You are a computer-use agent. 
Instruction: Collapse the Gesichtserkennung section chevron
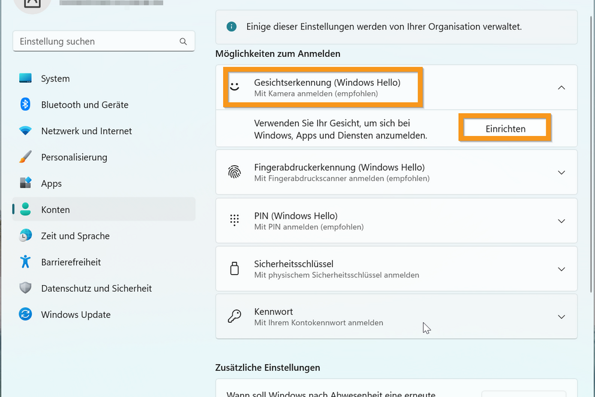pyautogui.click(x=561, y=87)
